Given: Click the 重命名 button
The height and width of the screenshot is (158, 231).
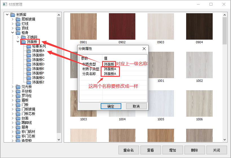Looking at the screenshot, I should [x=129, y=150].
